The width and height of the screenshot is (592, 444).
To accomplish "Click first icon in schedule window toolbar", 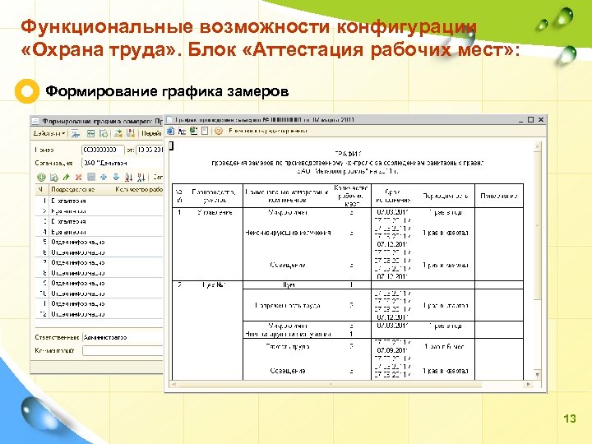I will tap(170, 131).
